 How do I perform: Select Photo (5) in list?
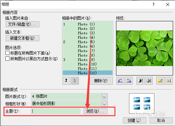click(87, 42)
